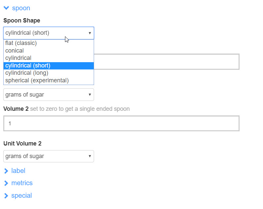263x209 pixels.
Task: Choose conical spoon shape option
Action: (x=15, y=51)
